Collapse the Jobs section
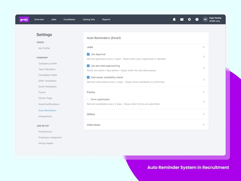This screenshot has width=241, height=181. tap(204, 47)
